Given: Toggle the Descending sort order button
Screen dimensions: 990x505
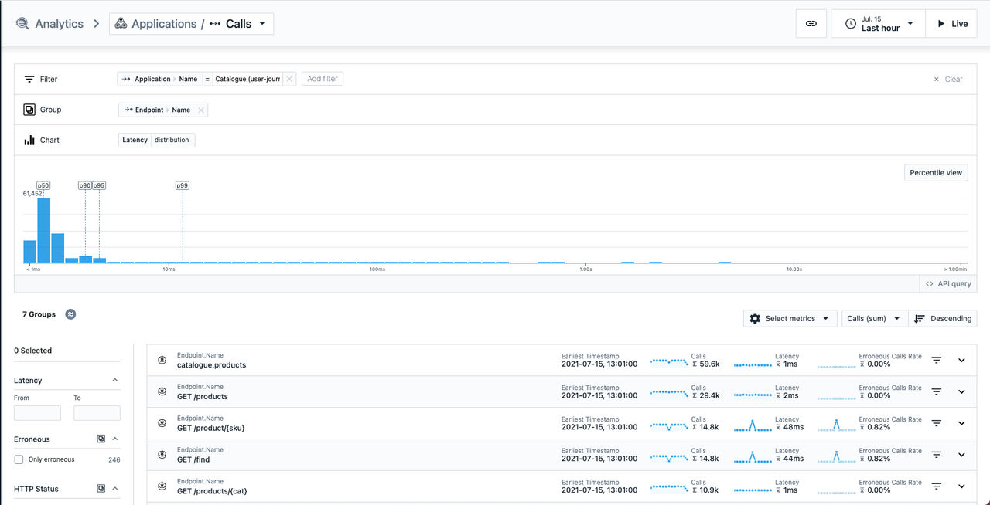Looking at the screenshot, I should pos(942,318).
